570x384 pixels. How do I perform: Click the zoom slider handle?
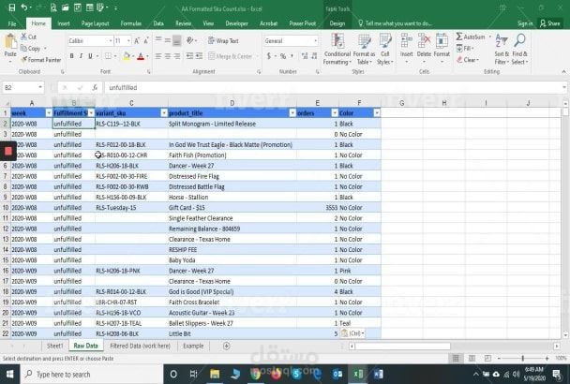point(523,359)
